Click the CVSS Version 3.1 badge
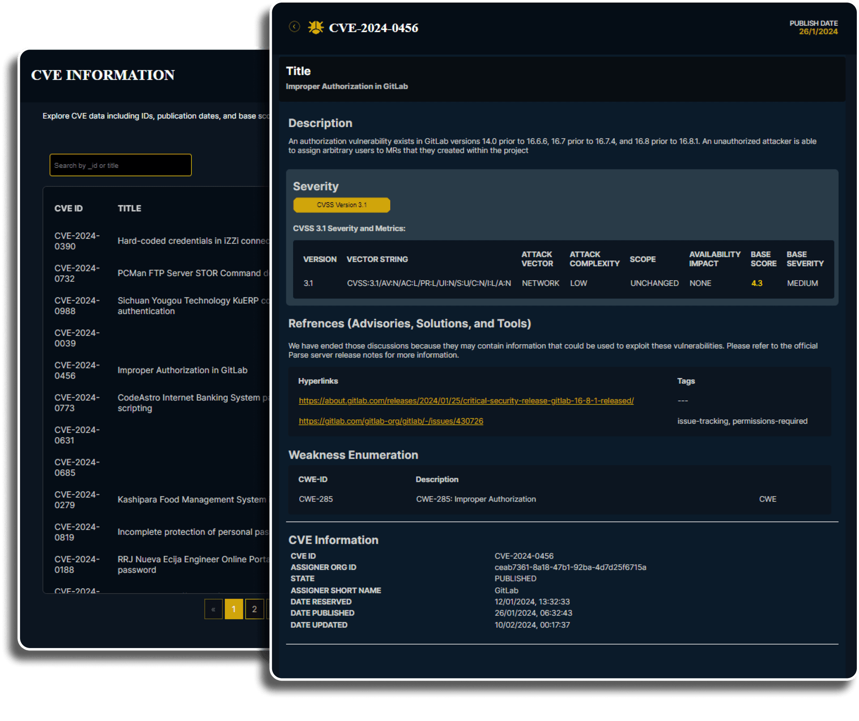The image size is (859, 721). coord(341,205)
